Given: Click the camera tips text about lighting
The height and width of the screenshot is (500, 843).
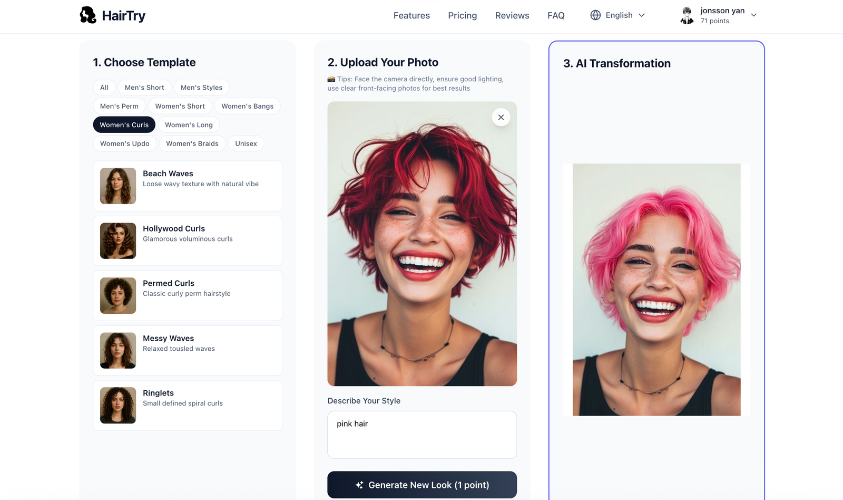Looking at the screenshot, I should pyautogui.click(x=416, y=83).
